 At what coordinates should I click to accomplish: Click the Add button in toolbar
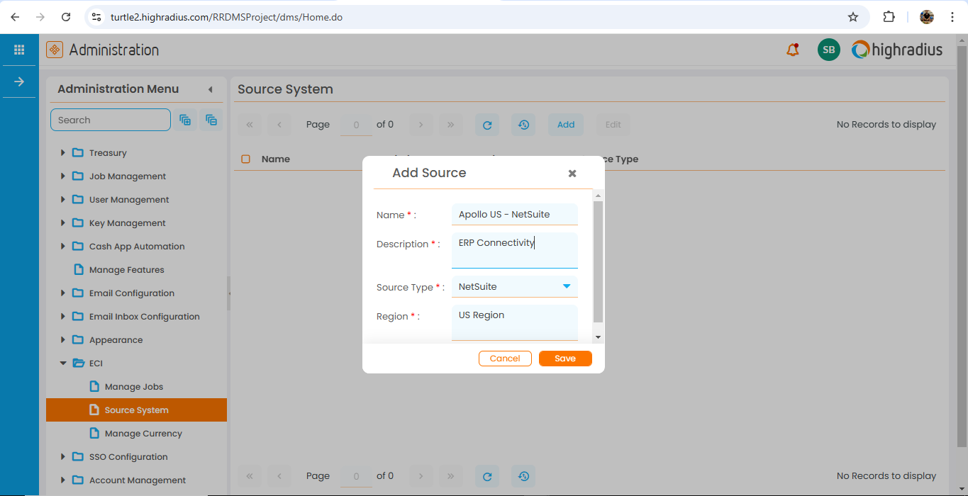[566, 125]
